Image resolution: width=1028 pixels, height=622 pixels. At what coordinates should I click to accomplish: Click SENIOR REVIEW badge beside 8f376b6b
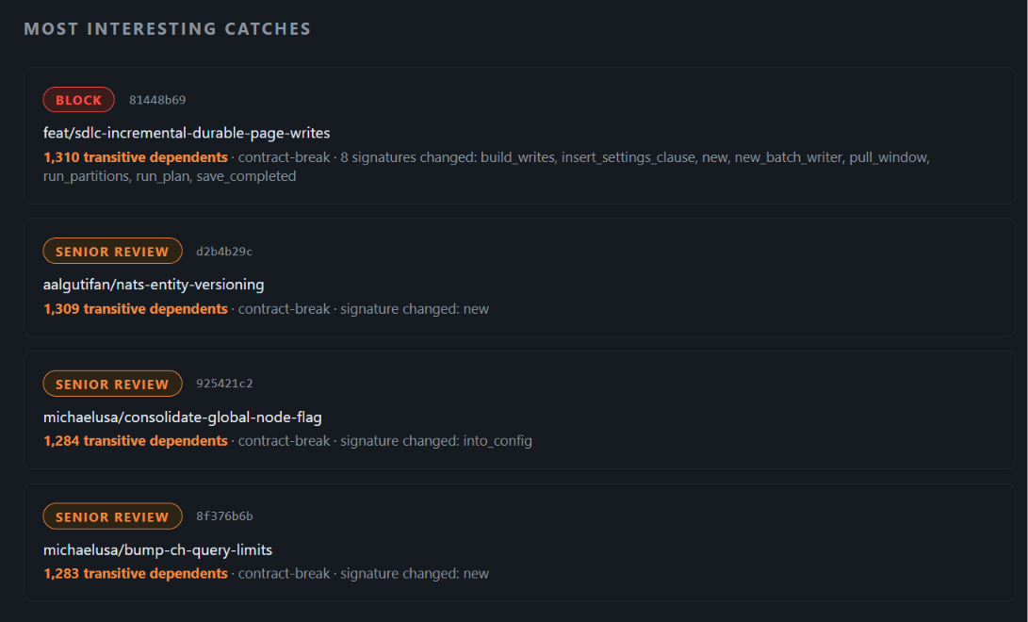(113, 516)
